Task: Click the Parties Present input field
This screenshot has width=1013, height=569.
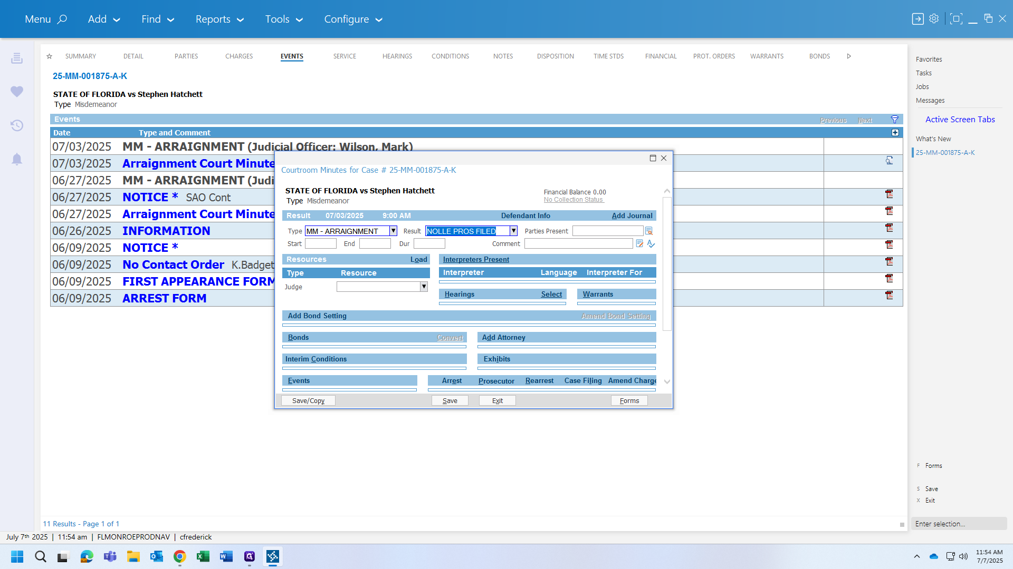Action: 608,231
